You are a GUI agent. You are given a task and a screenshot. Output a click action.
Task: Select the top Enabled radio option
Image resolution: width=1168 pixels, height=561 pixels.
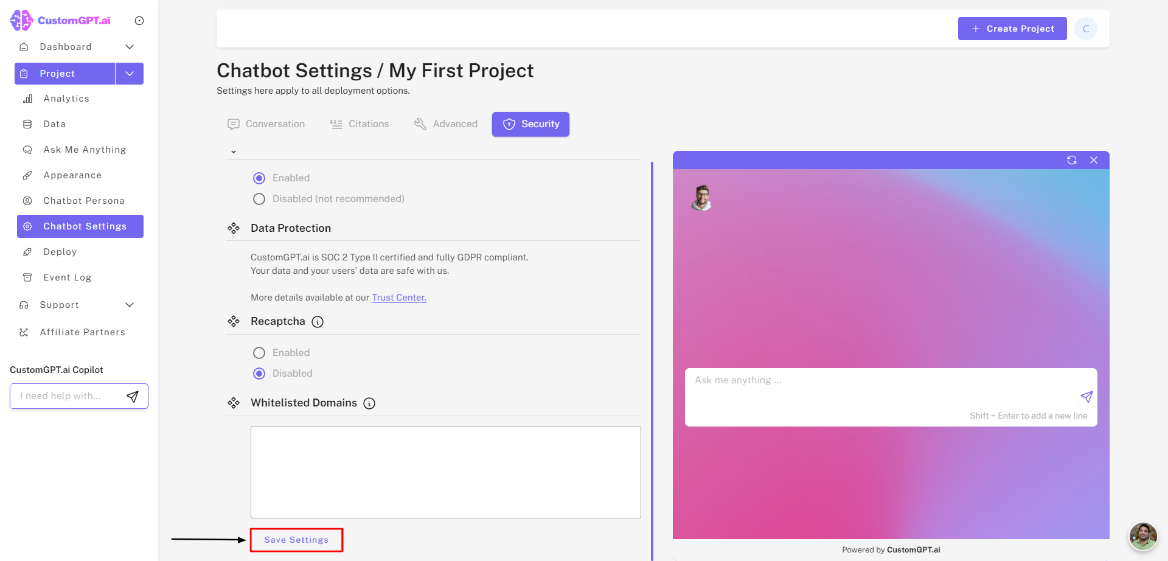click(x=259, y=178)
